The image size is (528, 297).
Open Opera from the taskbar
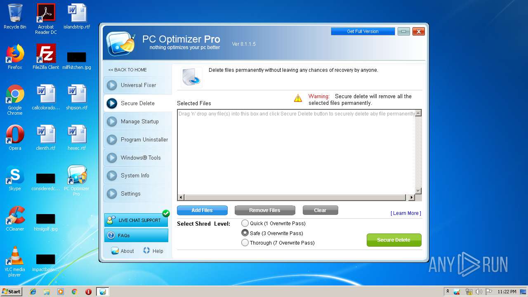tap(88, 292)
